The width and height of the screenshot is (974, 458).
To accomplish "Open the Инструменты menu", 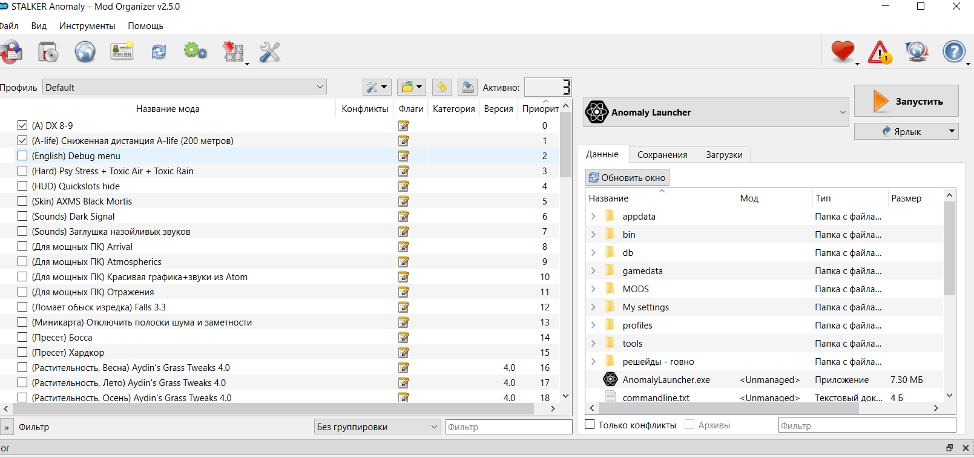I will [x=87, y=26].
